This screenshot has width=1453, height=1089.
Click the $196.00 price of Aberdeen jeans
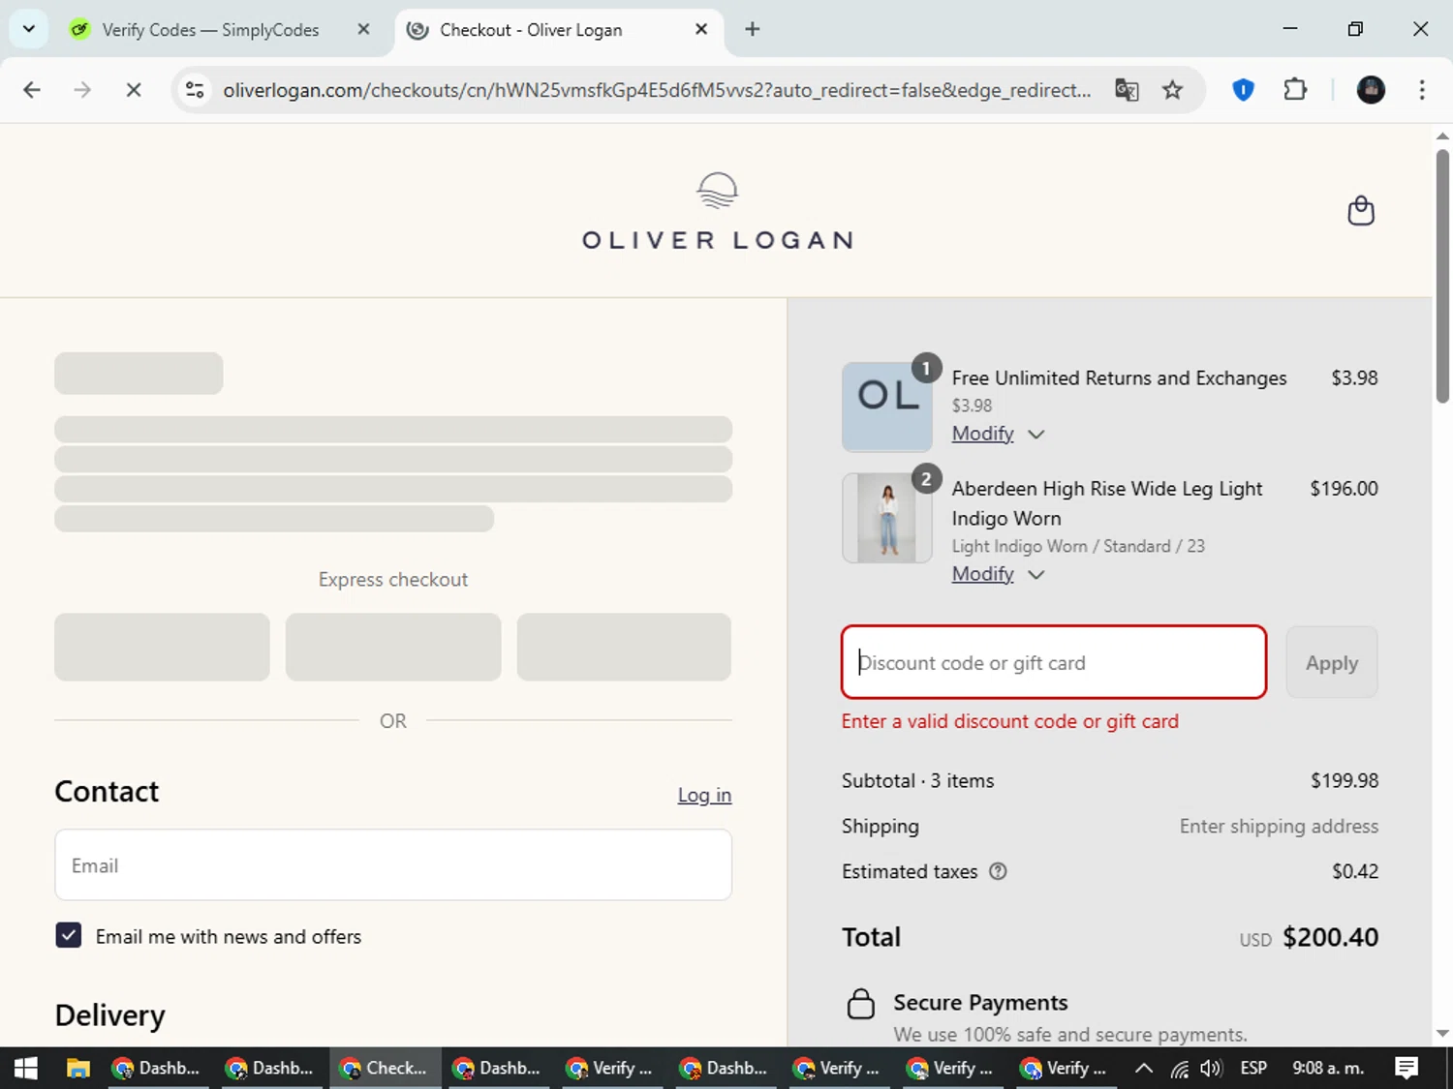point(1344,488)
